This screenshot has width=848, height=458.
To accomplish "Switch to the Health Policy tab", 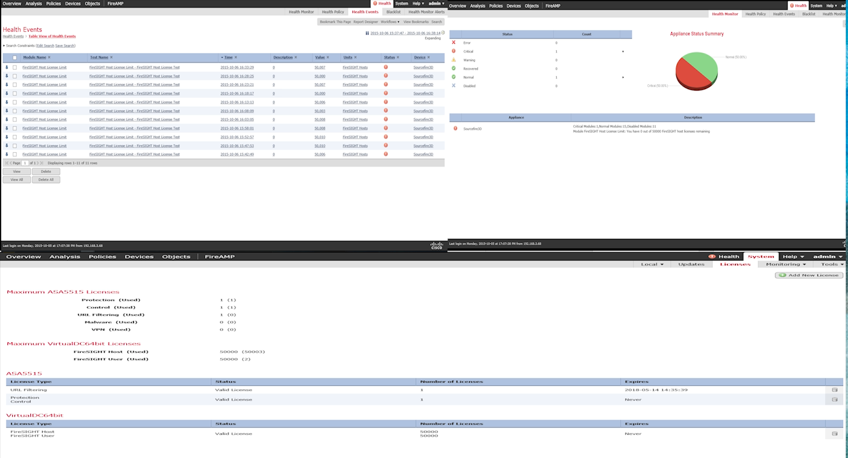I will click(x=333, y=12).
